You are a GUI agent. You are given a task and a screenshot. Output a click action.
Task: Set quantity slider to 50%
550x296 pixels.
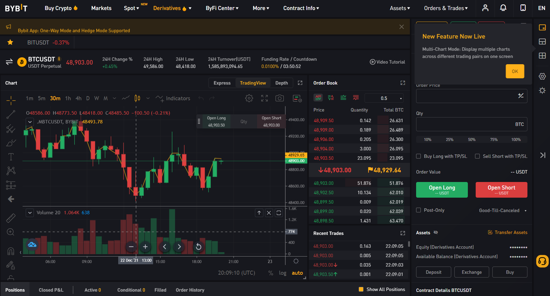(x=472, y=139)
